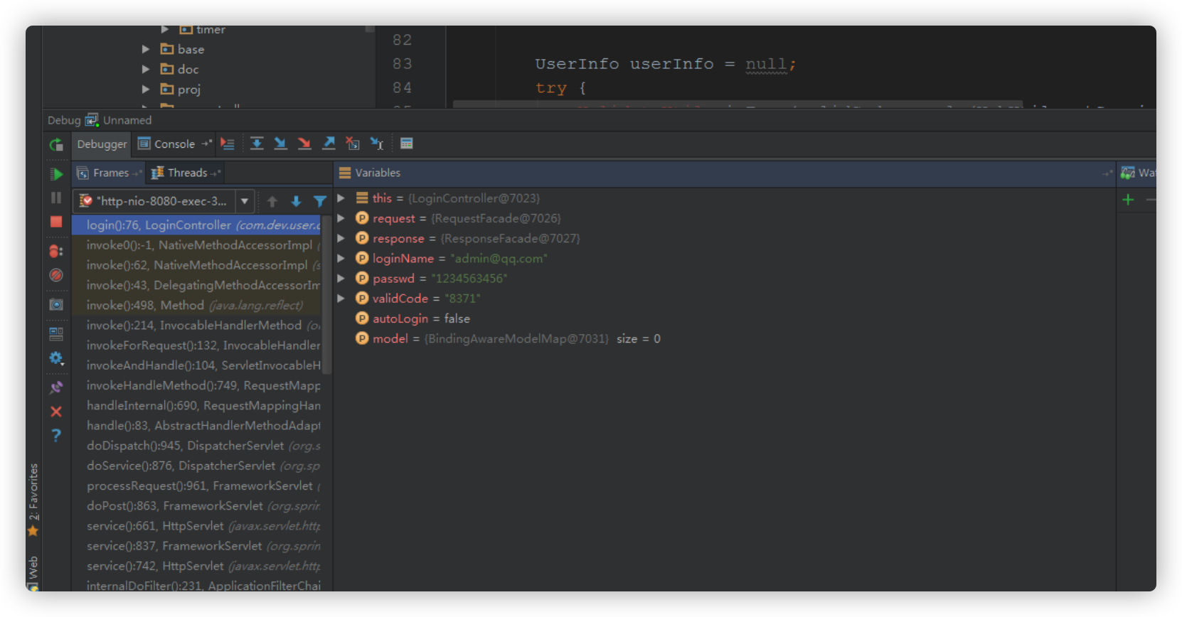This screenshot has width=1182, height=617.
Task: Select frame handleInternal():690
Action: tap(196, 405)
